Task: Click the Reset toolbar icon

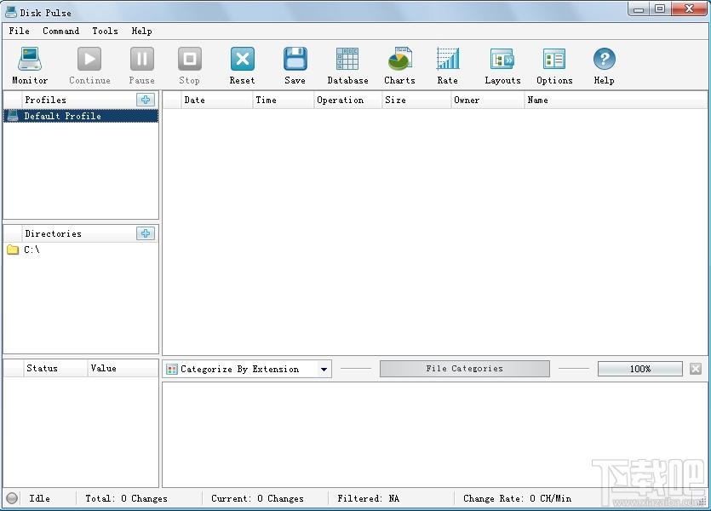Action: click(x=242, y=59)
